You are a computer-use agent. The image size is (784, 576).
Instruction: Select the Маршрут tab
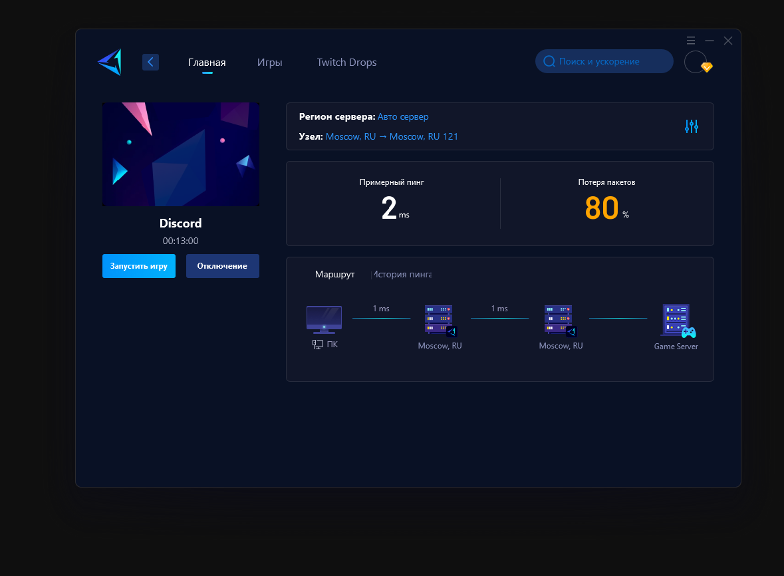click(335, 274)
